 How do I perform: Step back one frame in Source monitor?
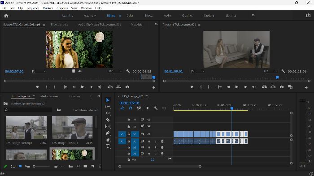(74, 87)
